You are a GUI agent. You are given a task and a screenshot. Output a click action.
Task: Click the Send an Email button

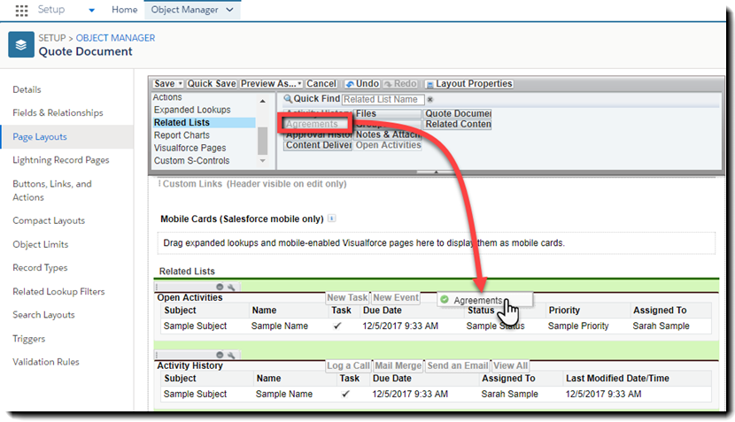pyautogui.click(x=458, y=365)
